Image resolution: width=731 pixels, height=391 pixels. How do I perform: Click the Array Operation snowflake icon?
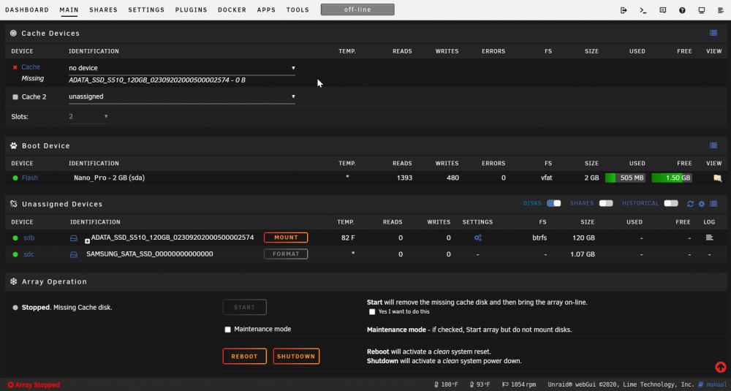tap(13, 281)
